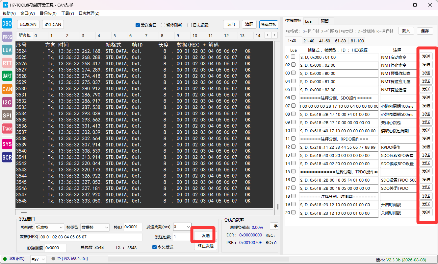
Task: Open the 工具(Y) menu
Action: pos(67,13)
